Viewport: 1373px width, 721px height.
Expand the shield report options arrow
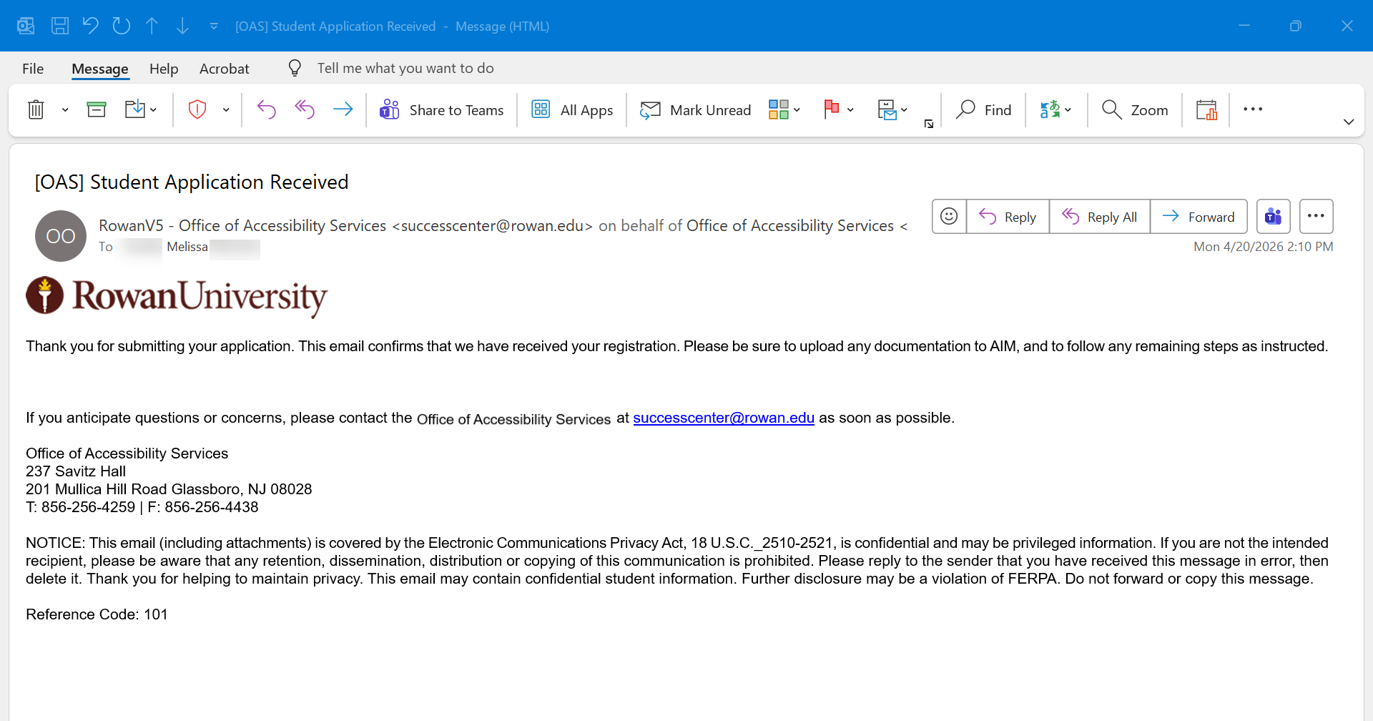[x=226, y=110]
